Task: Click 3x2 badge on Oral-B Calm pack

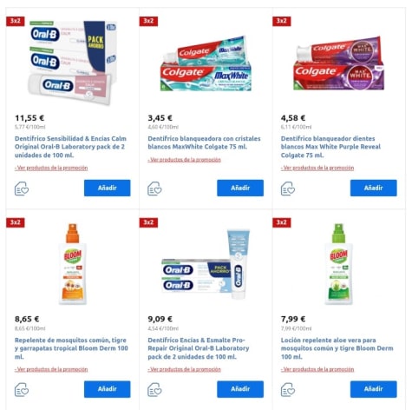Action: pos(16,21)
